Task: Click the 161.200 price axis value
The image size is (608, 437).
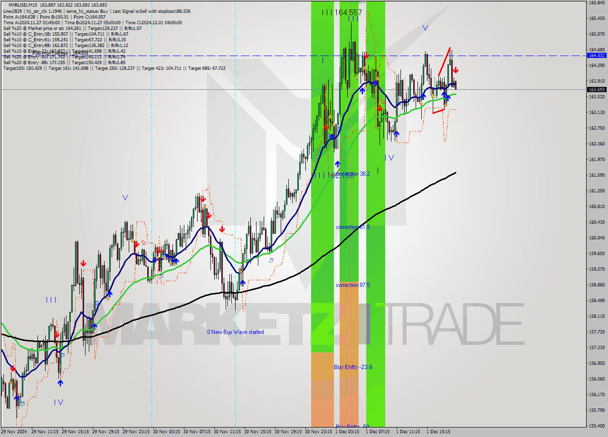Action: point(597,191)
